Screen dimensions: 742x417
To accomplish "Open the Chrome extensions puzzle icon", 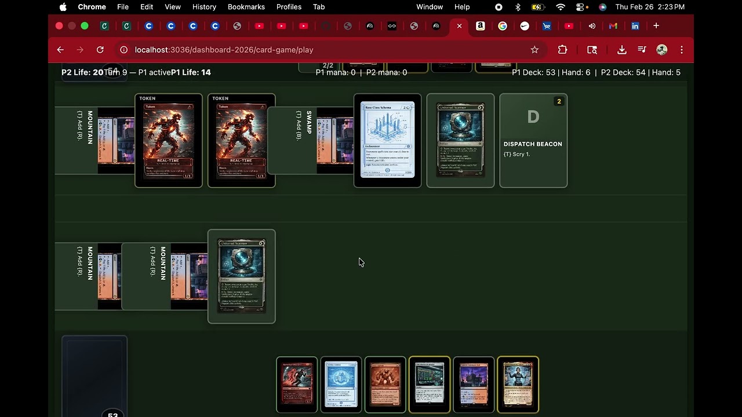I will coord(562,50).
